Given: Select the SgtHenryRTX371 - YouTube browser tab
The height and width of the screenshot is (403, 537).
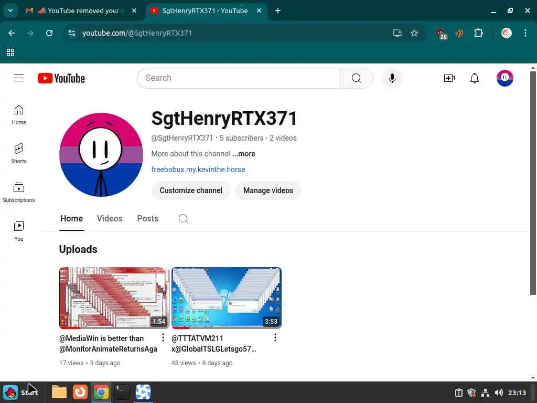Looking at the screenshot, I should click(x=205, y=10).
